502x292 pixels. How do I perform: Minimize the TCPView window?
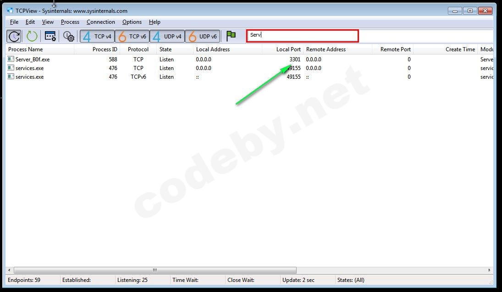[x=455, y=11]
